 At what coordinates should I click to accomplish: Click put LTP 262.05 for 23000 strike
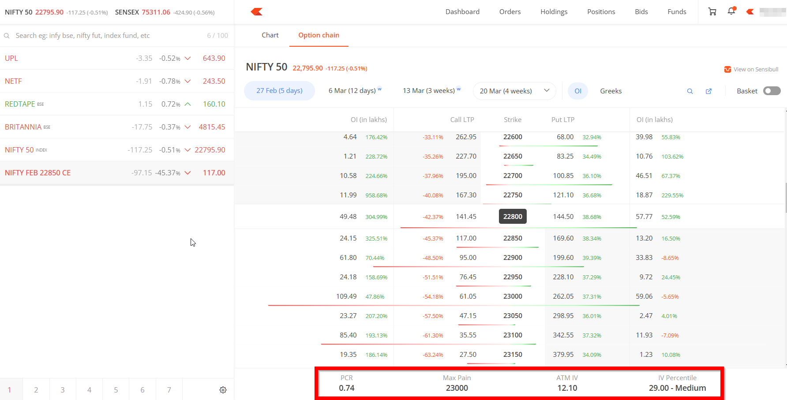pyautogui.click(x=563, y=296)
